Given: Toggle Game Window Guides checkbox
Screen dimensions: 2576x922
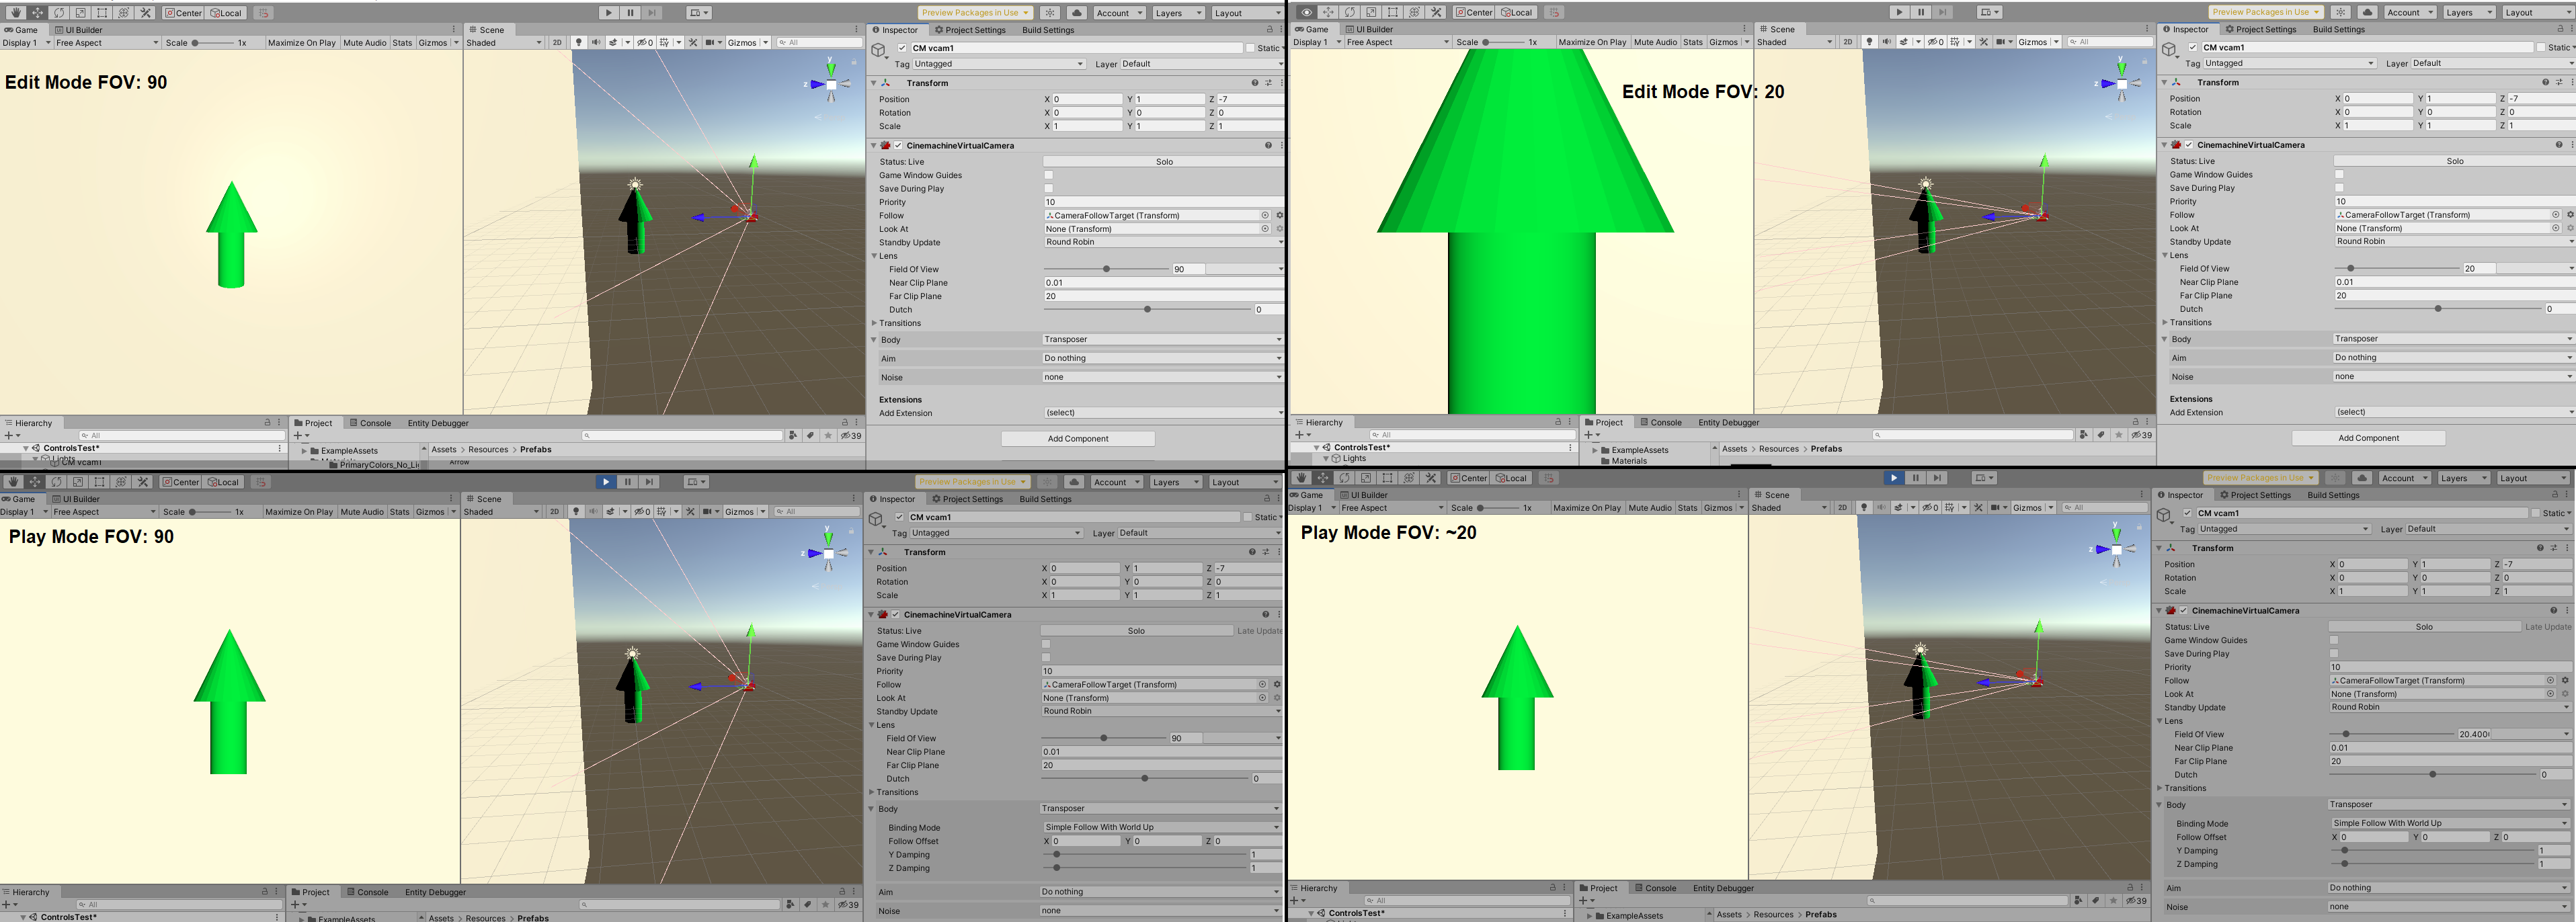Looking at the screenshot, I should coord(1048,175).
